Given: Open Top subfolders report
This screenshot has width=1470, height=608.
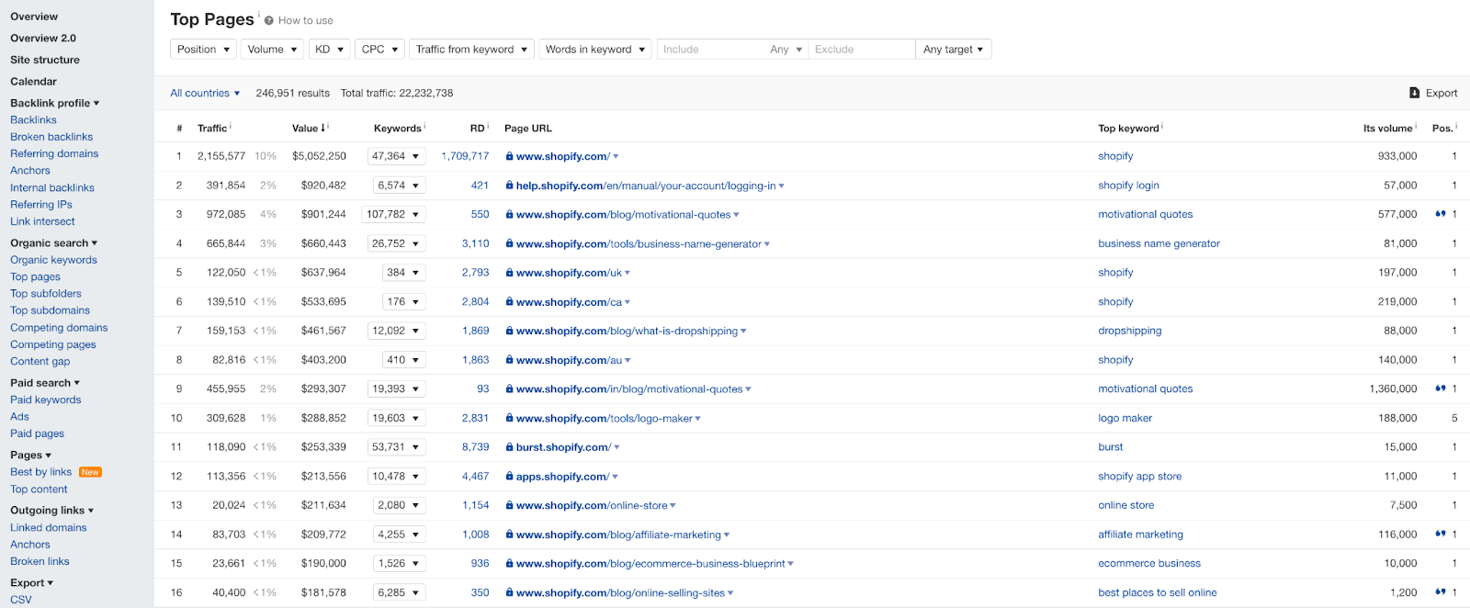Looking at the screenshot, I should click(x=46, y=294).
